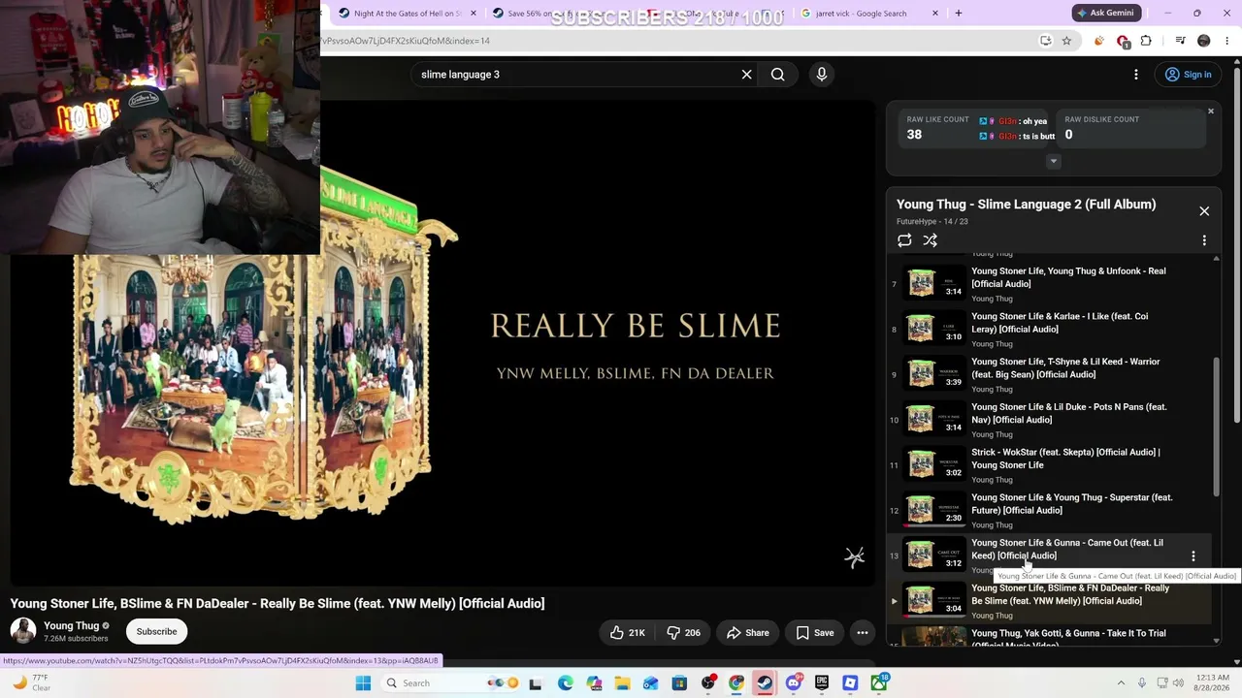Like the video with 21K likes

628,633
